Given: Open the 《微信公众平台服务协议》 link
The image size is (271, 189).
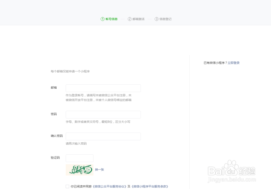Looking at the screenshot, I should (x=109, y=186).
